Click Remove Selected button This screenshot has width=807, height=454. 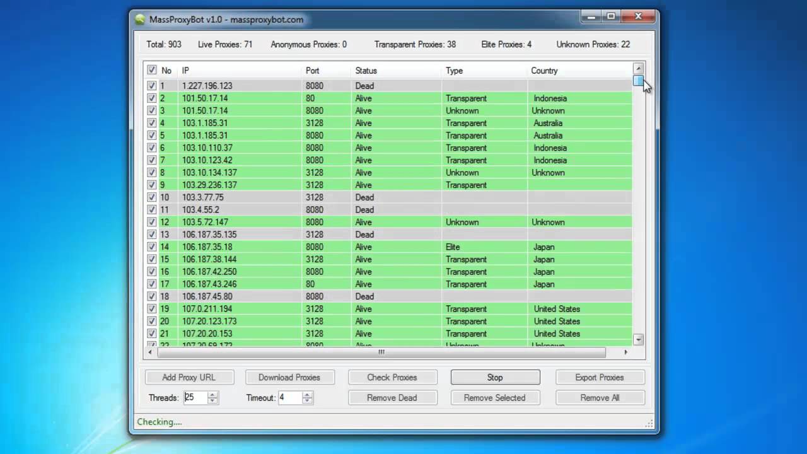click(x=495, y=398)
